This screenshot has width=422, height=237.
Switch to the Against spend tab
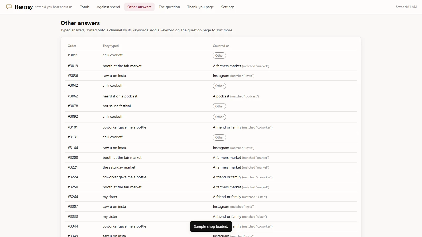pos(108,7)
